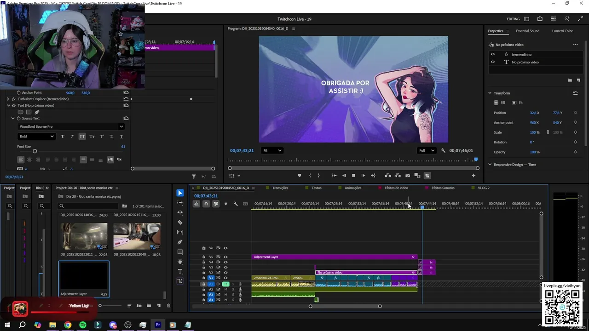
Task: Open the Windows Start menu
Action: tap(7, 325)
